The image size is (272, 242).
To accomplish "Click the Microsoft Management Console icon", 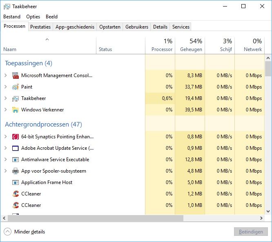I will point(16,75).
